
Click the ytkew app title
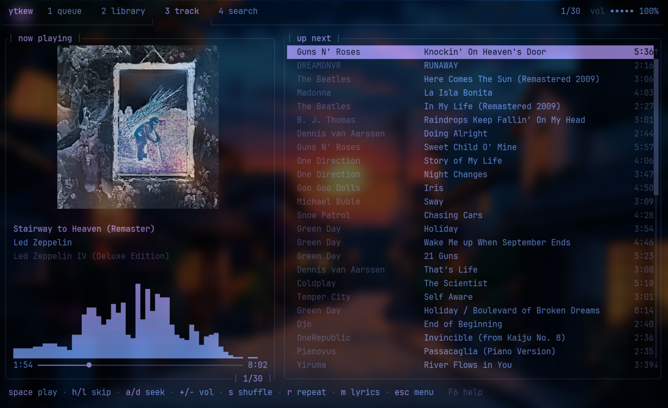click(x=21, y=11)
